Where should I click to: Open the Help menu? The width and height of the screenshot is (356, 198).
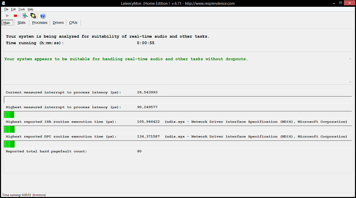tap(30, 9)
